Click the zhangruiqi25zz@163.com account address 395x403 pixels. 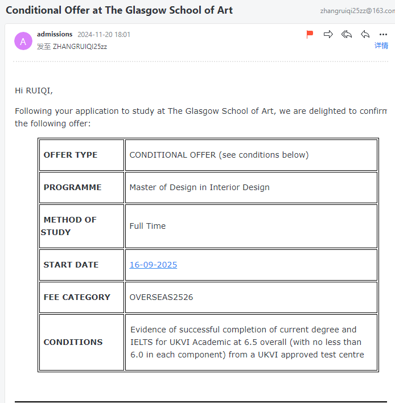click(357, 11)
